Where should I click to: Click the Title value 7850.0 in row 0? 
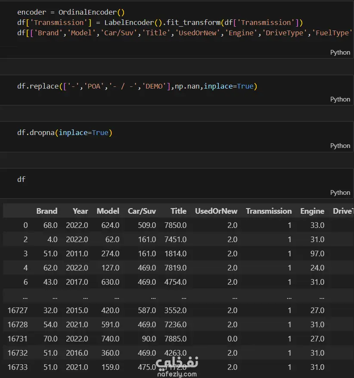click(175, 225)
